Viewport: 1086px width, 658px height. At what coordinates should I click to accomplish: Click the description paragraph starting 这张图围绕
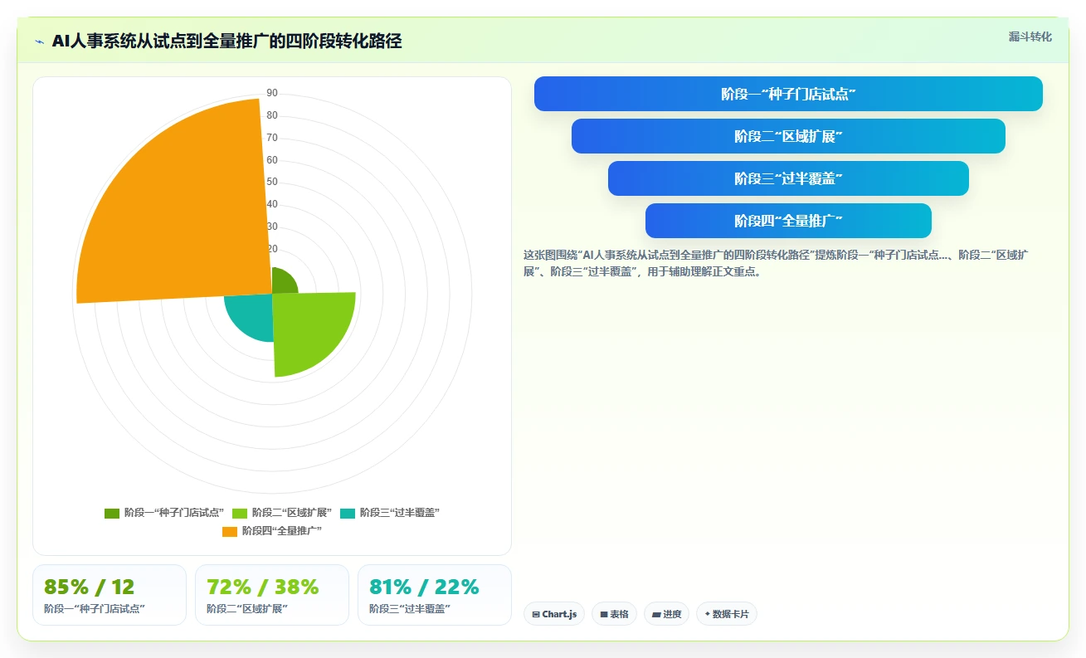click(776, 263)
